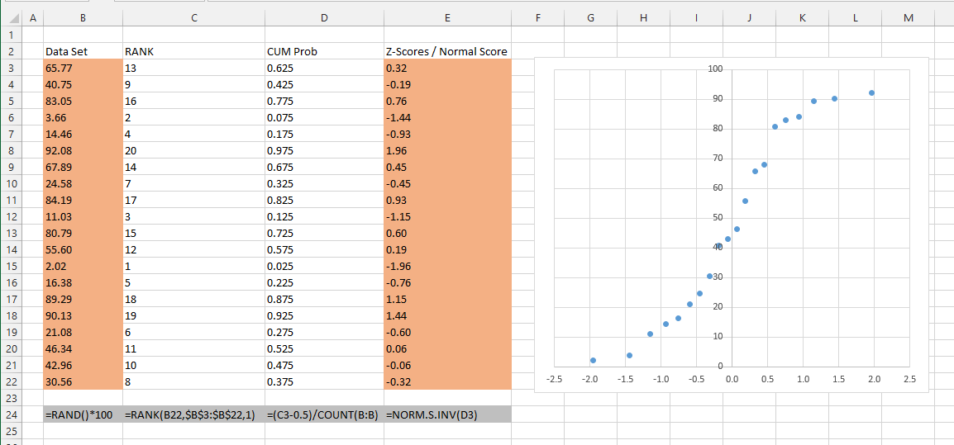Select the cell with value 67.89

pyautogui.click(x=83, y=167)
